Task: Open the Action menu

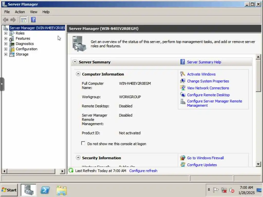Action: (20, 12)
